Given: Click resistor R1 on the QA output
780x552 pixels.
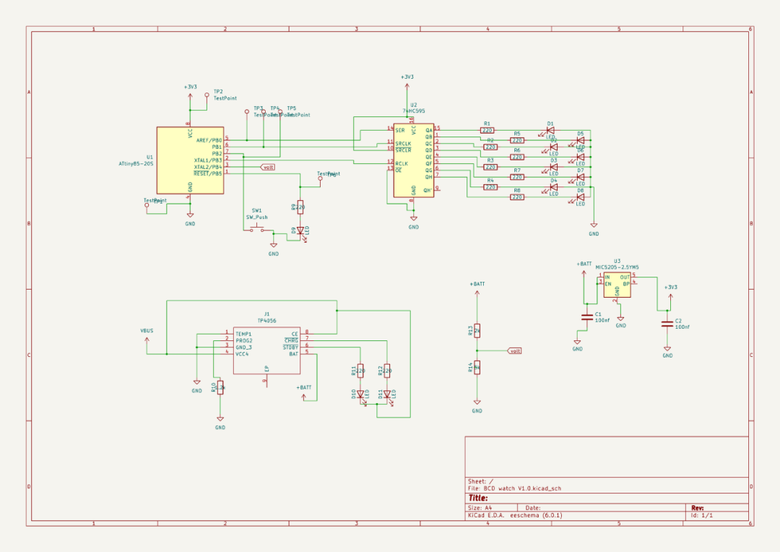Looking at the screenshot, I should [x=487, y=130].
